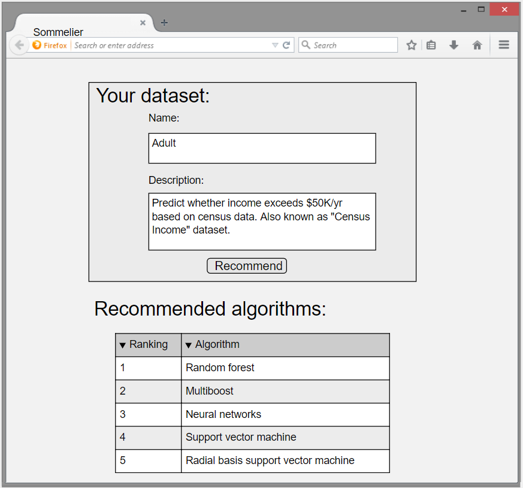The height and width of the screenshot is (488, 523).
Task: Select the Neural networks row
Action: [252, 415]
